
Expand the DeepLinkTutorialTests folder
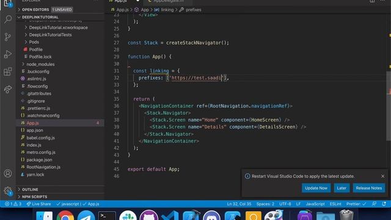coord(50,35)
